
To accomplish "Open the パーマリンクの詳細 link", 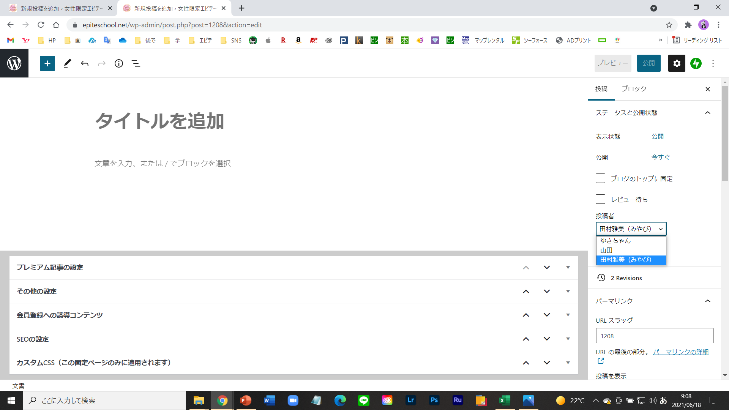I will coord(680,352).
